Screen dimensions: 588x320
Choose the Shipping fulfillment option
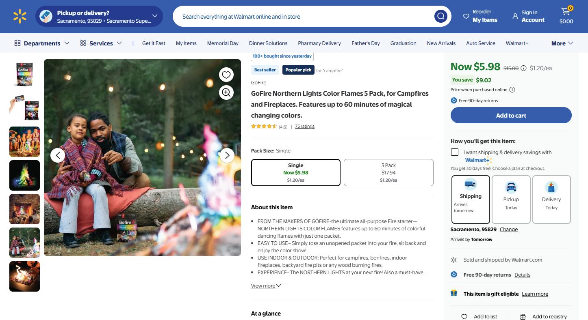(x=471, y=199)
